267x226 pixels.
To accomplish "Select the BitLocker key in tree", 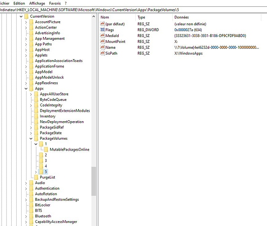I will pyautogui.click(x=42, y=205).
